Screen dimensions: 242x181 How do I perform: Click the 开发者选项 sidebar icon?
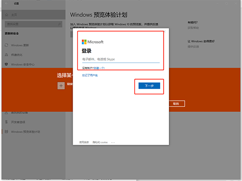(6, 122)
